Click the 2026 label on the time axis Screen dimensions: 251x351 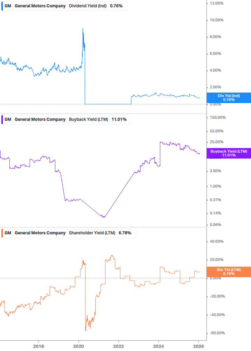click(x=199, y=347)
